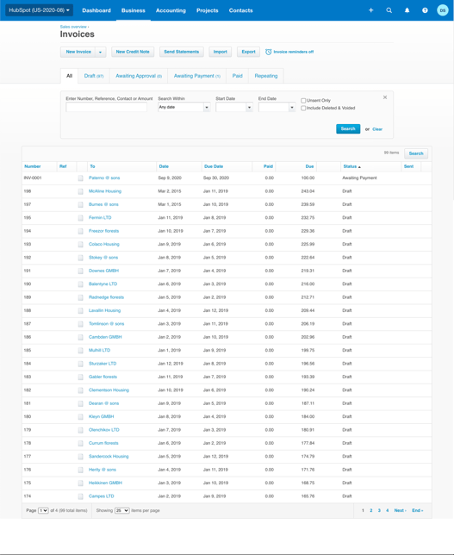Open the End Date picker arrow
Image resolution: width=454 pixels, height=555 pixels.
pos(292,107)
